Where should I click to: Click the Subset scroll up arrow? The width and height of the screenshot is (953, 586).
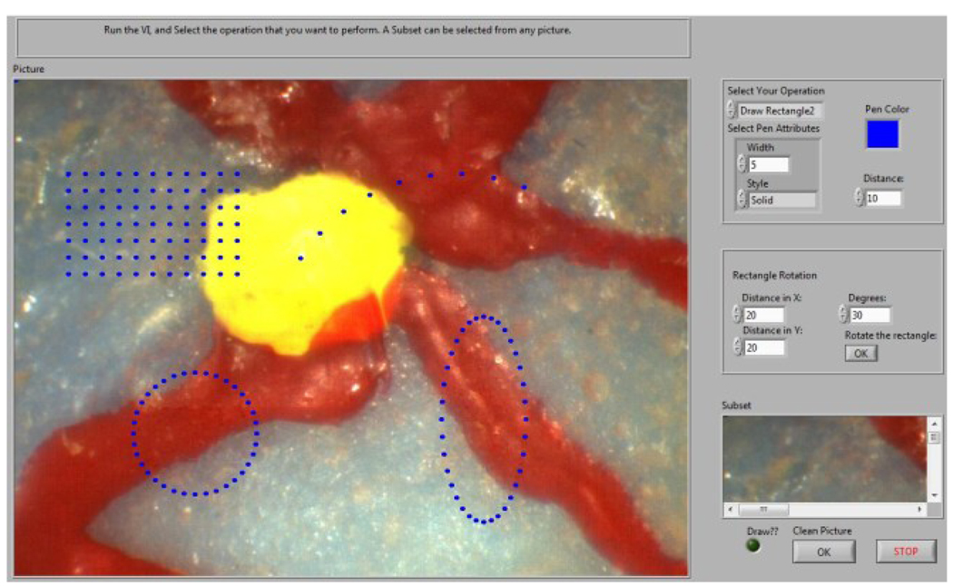click(x=934, y=424)
